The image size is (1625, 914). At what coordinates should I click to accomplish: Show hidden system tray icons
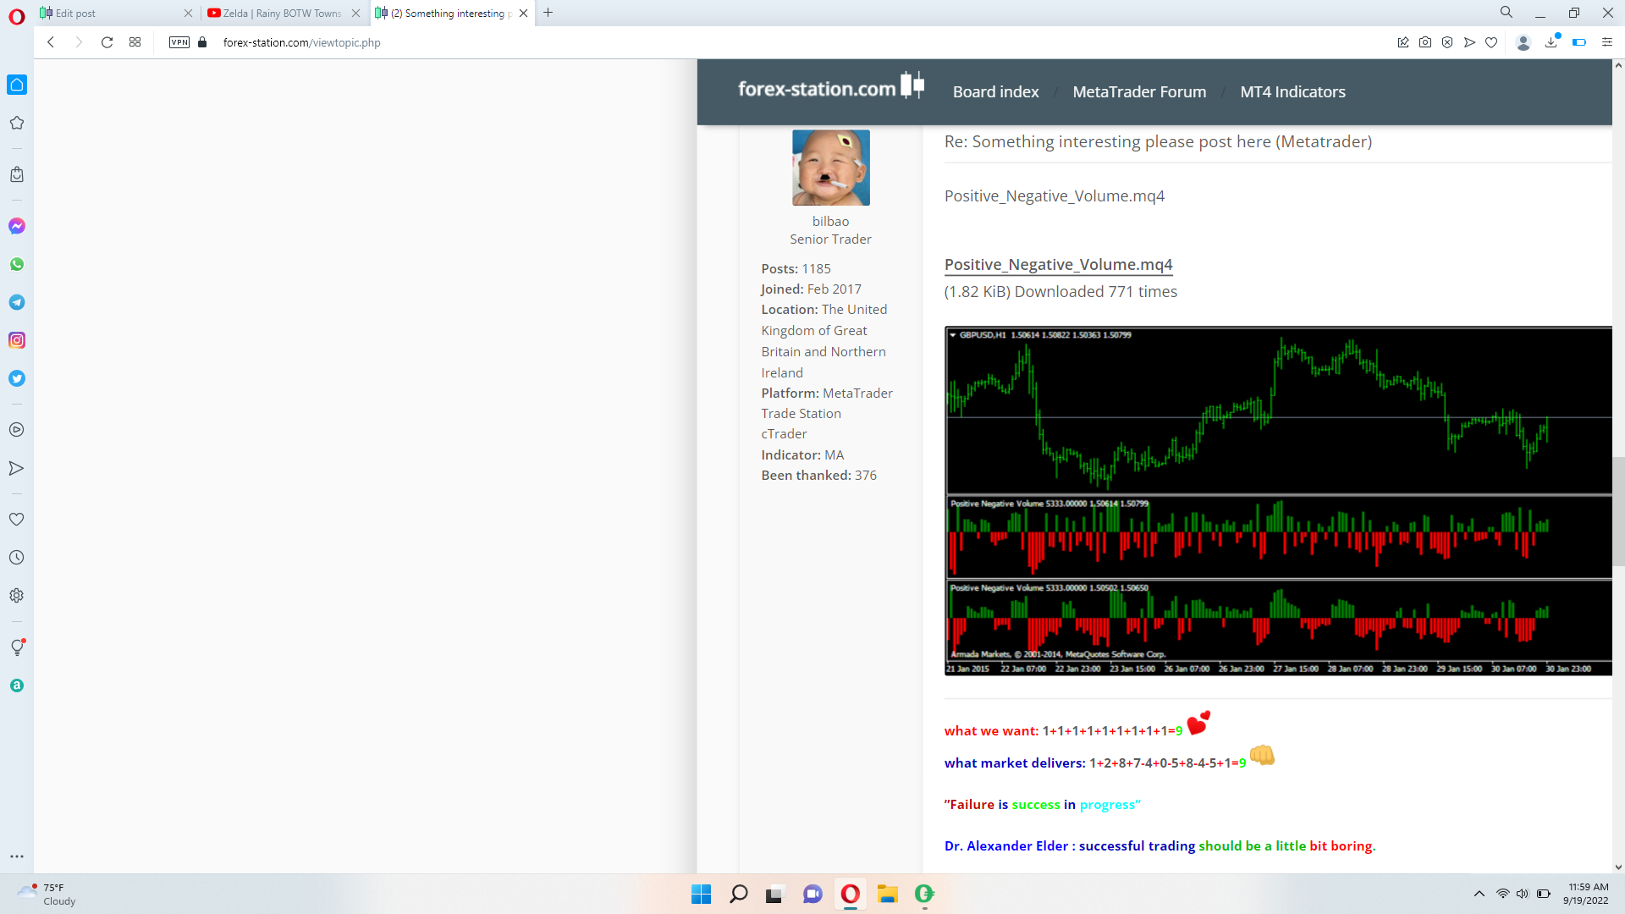(1479, 894)
